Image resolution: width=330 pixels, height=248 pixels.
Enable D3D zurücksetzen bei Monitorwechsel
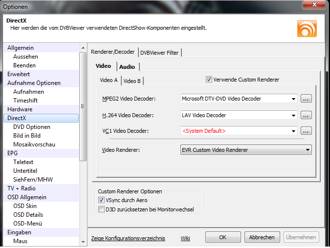point(102,209)
